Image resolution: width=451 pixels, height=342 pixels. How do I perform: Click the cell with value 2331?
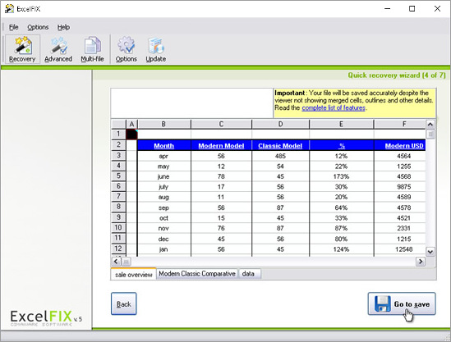(400, 228)
